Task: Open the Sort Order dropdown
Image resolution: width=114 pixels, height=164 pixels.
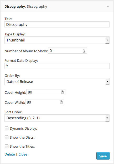Action: (57, 118)
